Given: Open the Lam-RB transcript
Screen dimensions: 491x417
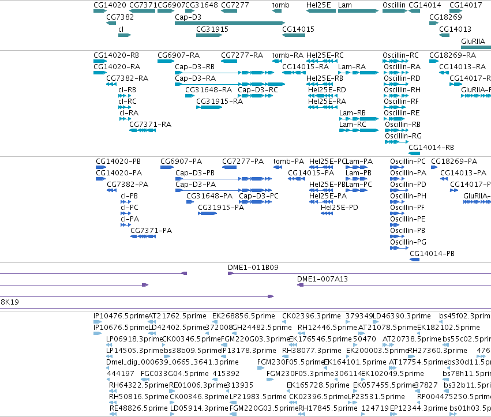Looking at the screenshot, I should click(x=359, y=119).
